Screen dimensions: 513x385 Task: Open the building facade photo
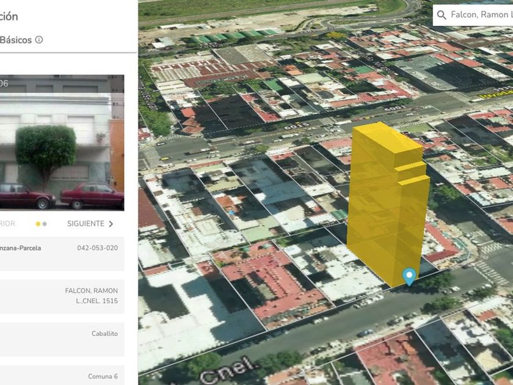(x=61, y=144)
